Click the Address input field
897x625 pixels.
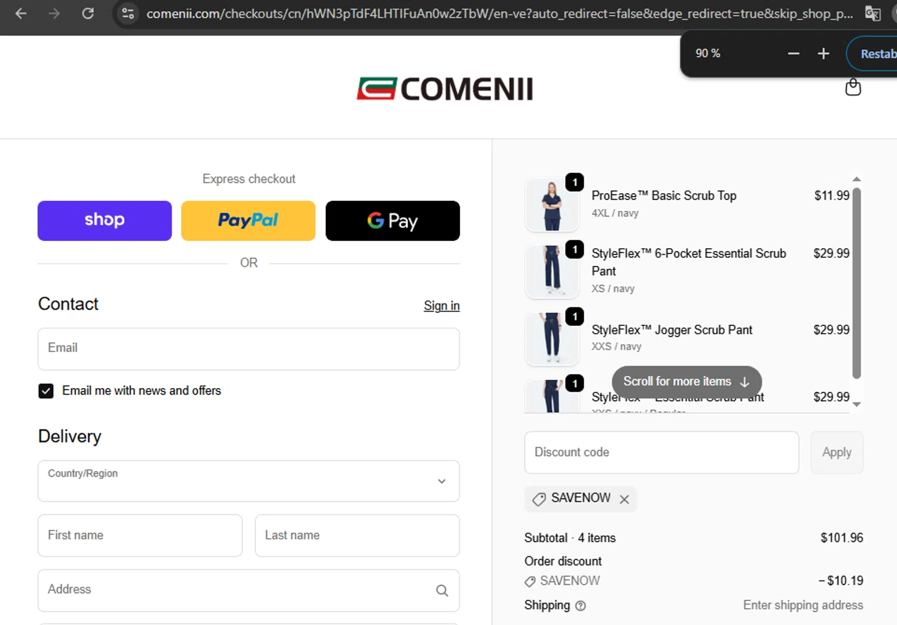point(249,590)
